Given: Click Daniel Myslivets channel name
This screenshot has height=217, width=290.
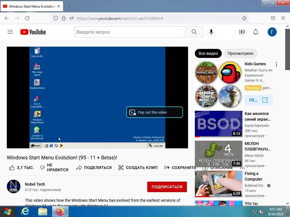Looking at the screenshot, I should pos(257,126).
